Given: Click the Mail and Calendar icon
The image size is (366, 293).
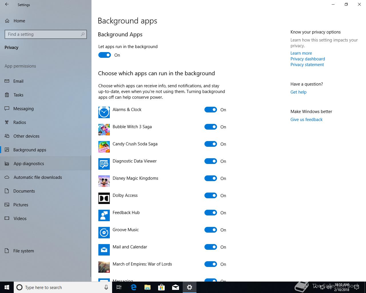Looking at the screenshot, I should pyautogui.click(x=104, y=250).
